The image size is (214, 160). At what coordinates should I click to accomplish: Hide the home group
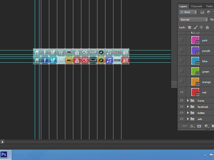tap(182, 101)
